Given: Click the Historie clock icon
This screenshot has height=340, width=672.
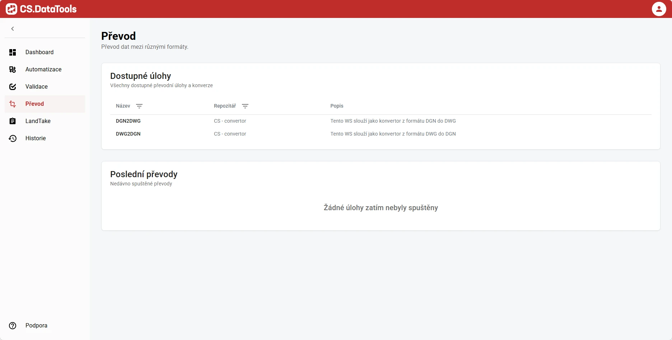Looking at the screenshot, I should 13,138.
